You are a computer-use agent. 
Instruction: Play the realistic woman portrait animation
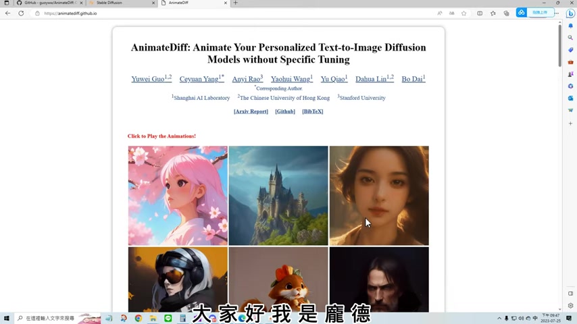click(x=379, y=196)
